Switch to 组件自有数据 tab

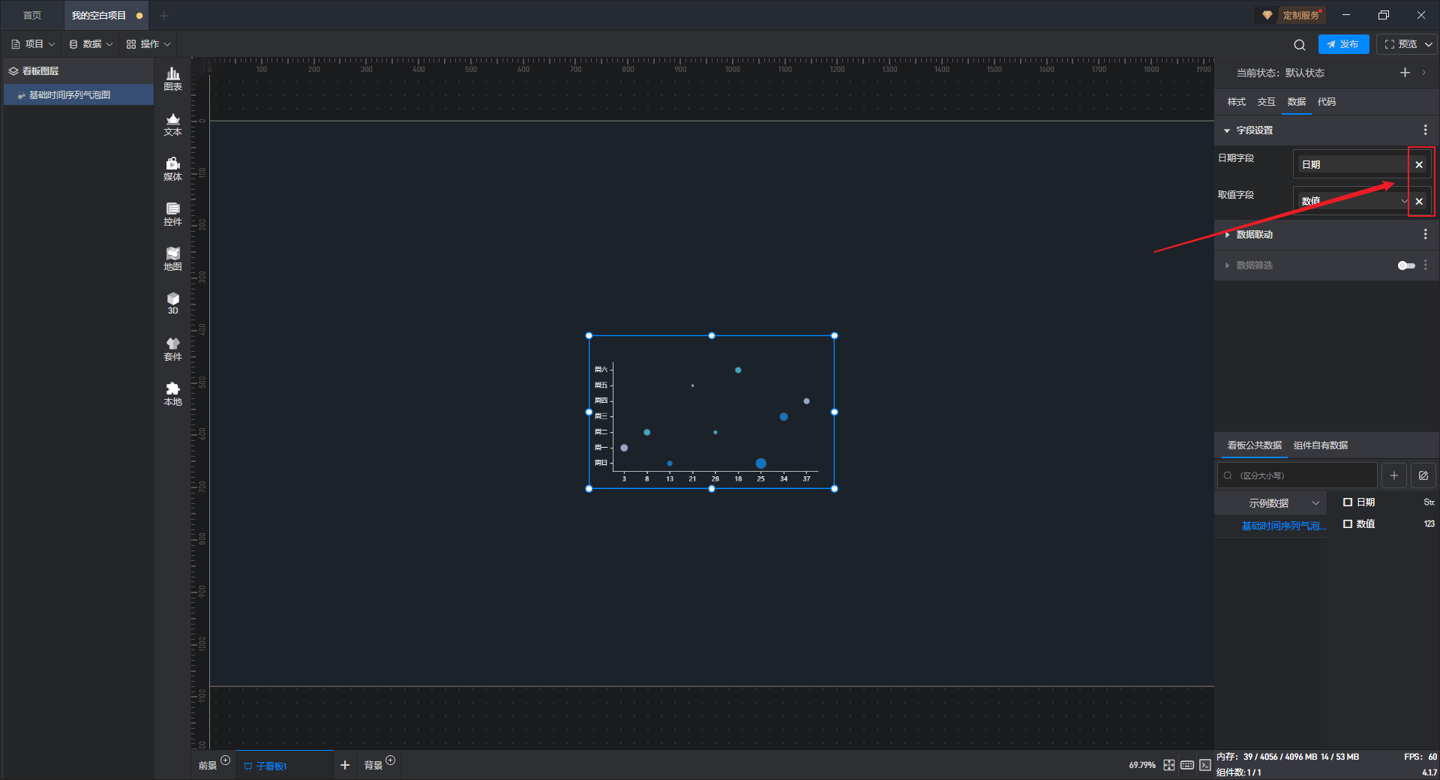[1320, 445]
